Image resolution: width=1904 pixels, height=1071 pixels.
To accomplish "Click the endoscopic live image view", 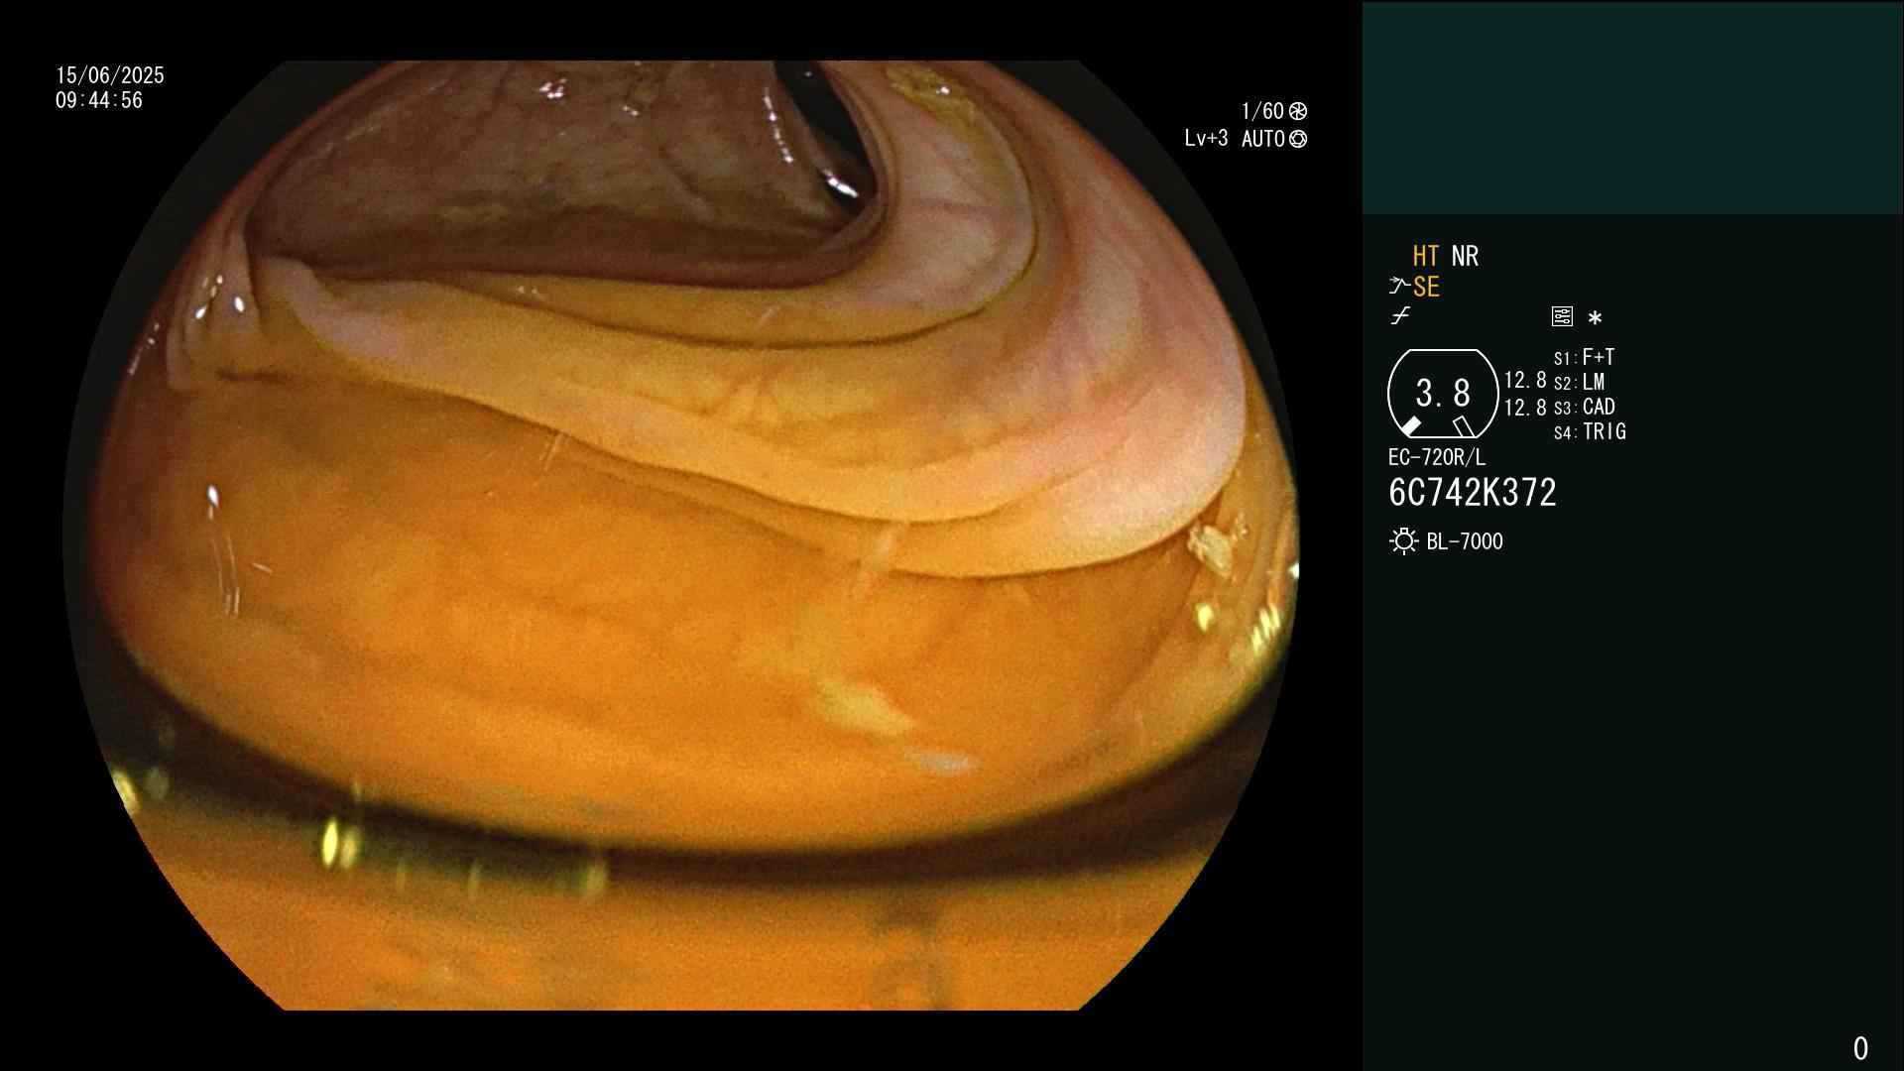I will click(x=681, y=535).
